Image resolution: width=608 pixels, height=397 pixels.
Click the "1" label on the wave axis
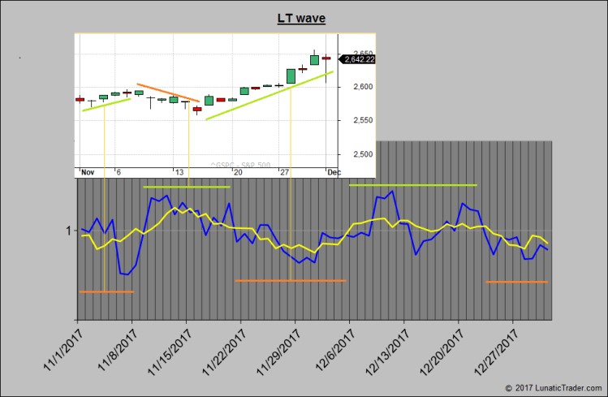(x=69, y=231)
